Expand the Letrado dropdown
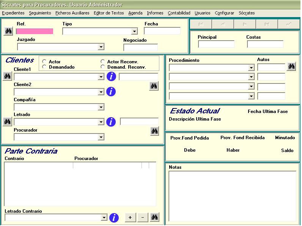 [x=101, y=122]
